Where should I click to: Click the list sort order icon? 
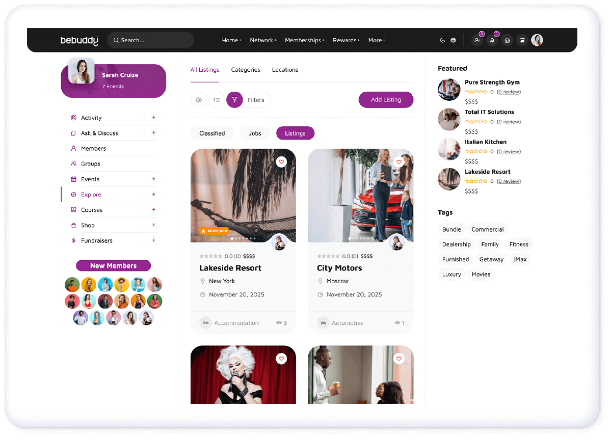coord(216,100)
